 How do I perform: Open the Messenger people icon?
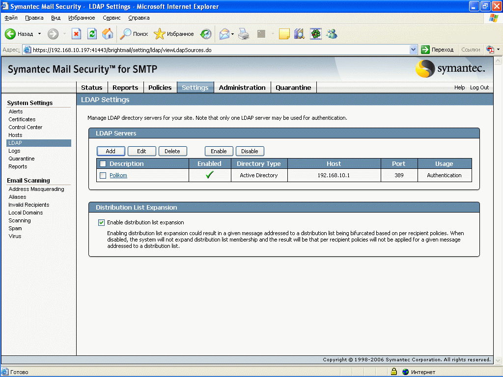point(332,34)
